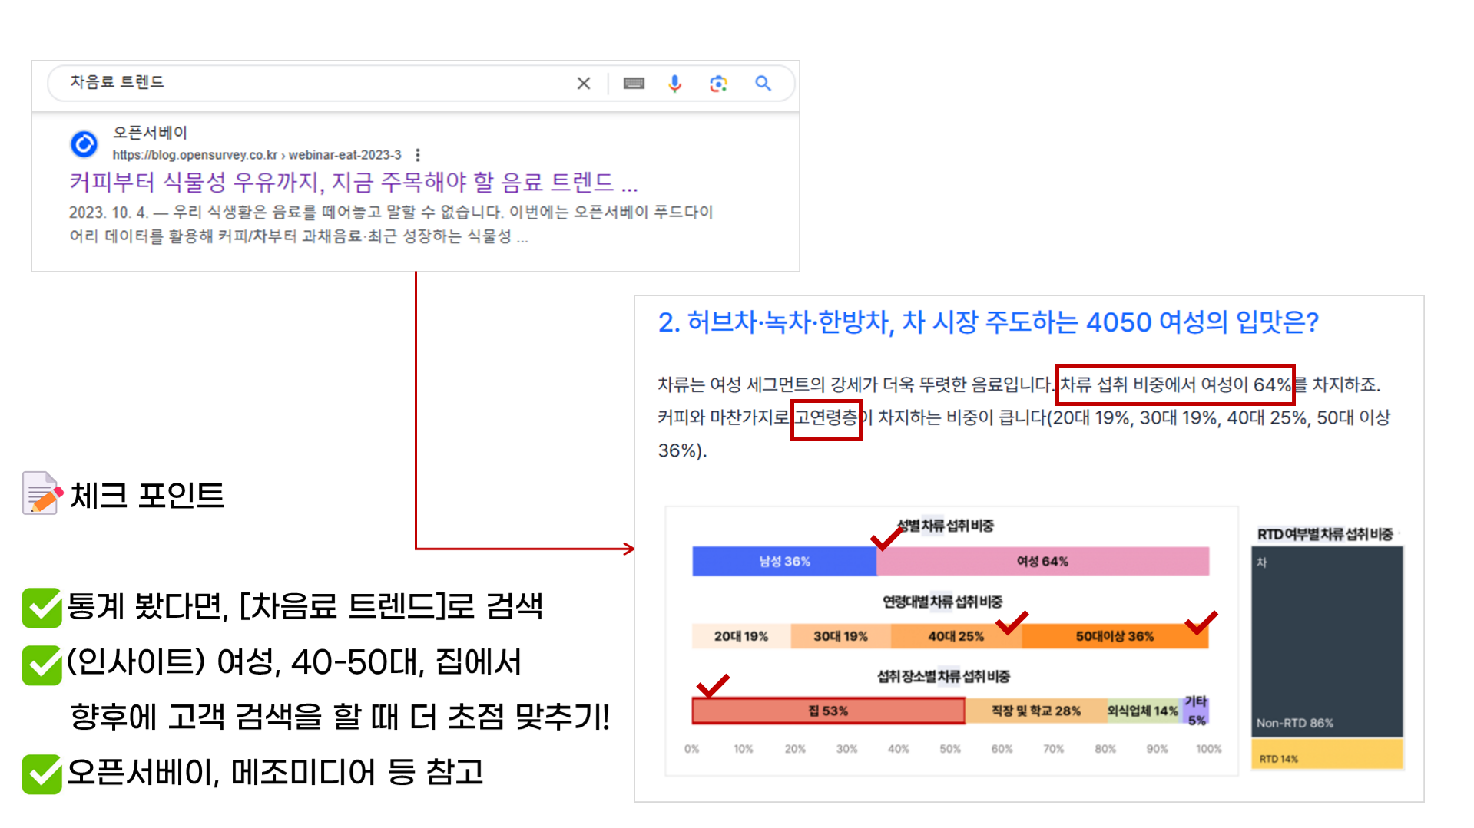Toggle the checkbox beside 인사이트 item
Screen dimensions: 1474x828
[42, 664]
